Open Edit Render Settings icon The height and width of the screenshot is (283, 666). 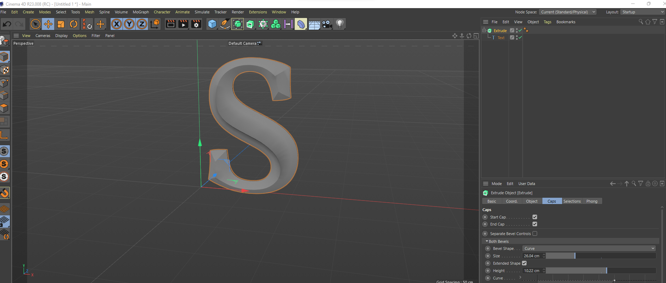[196, 24]
